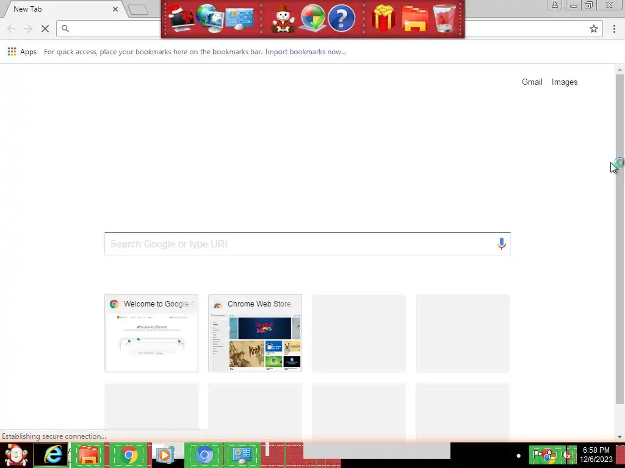This screenshot has height=468, width=625.
Task: Open the Chrome user profile button
Action: [x=554, y=5]
